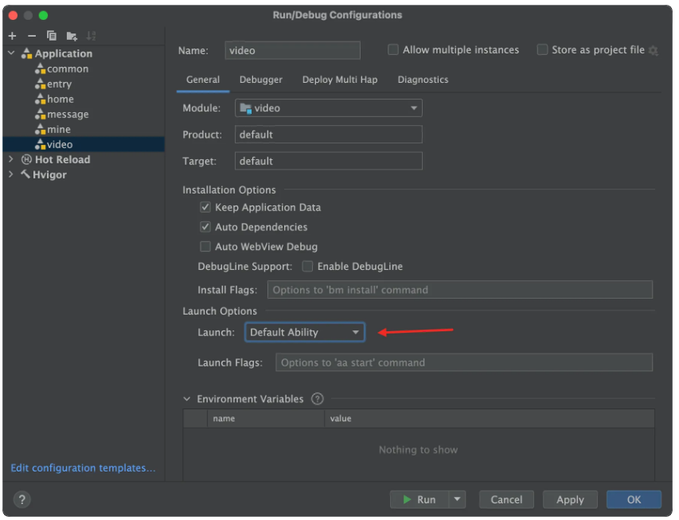Open settings gear beside Store as project file

654,51
